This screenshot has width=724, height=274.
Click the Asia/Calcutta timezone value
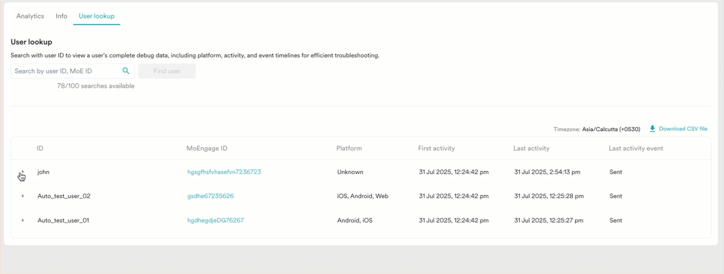point(611,129)
